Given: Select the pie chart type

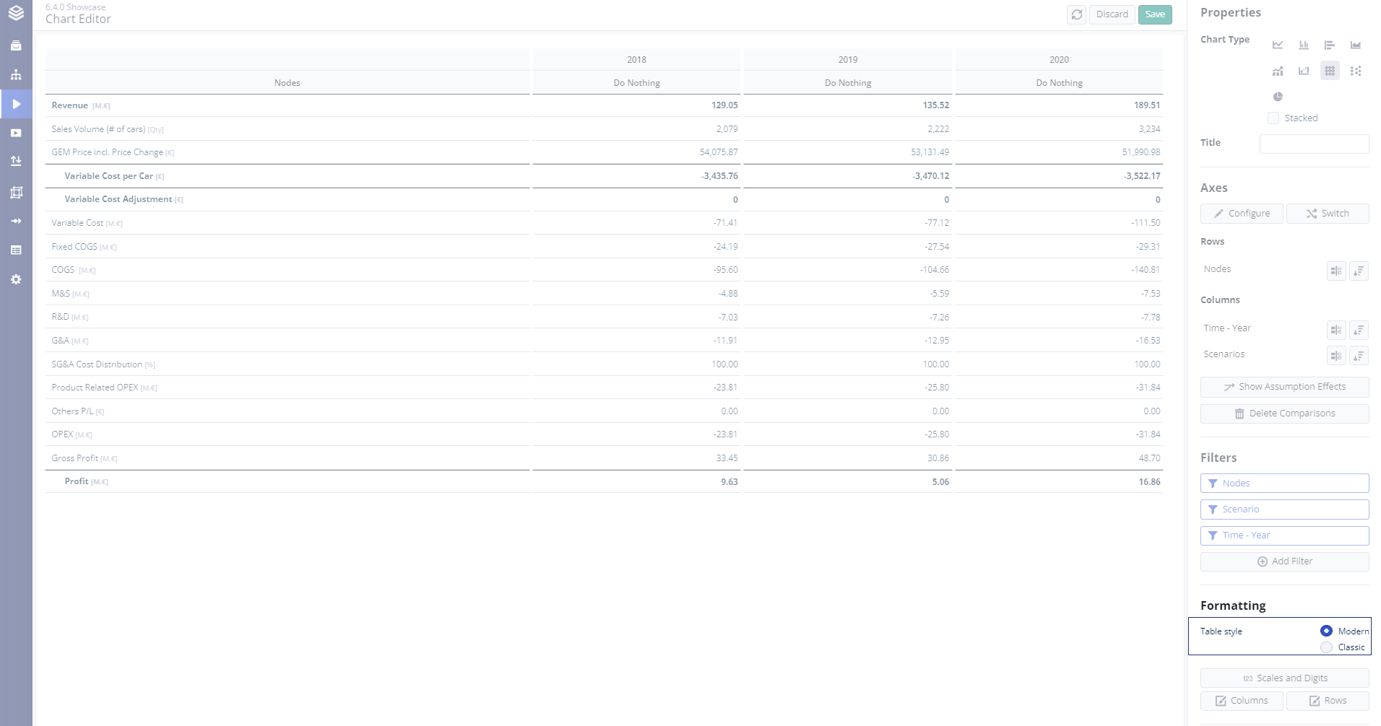Looking at the screenshot, I should (1278, 97).
